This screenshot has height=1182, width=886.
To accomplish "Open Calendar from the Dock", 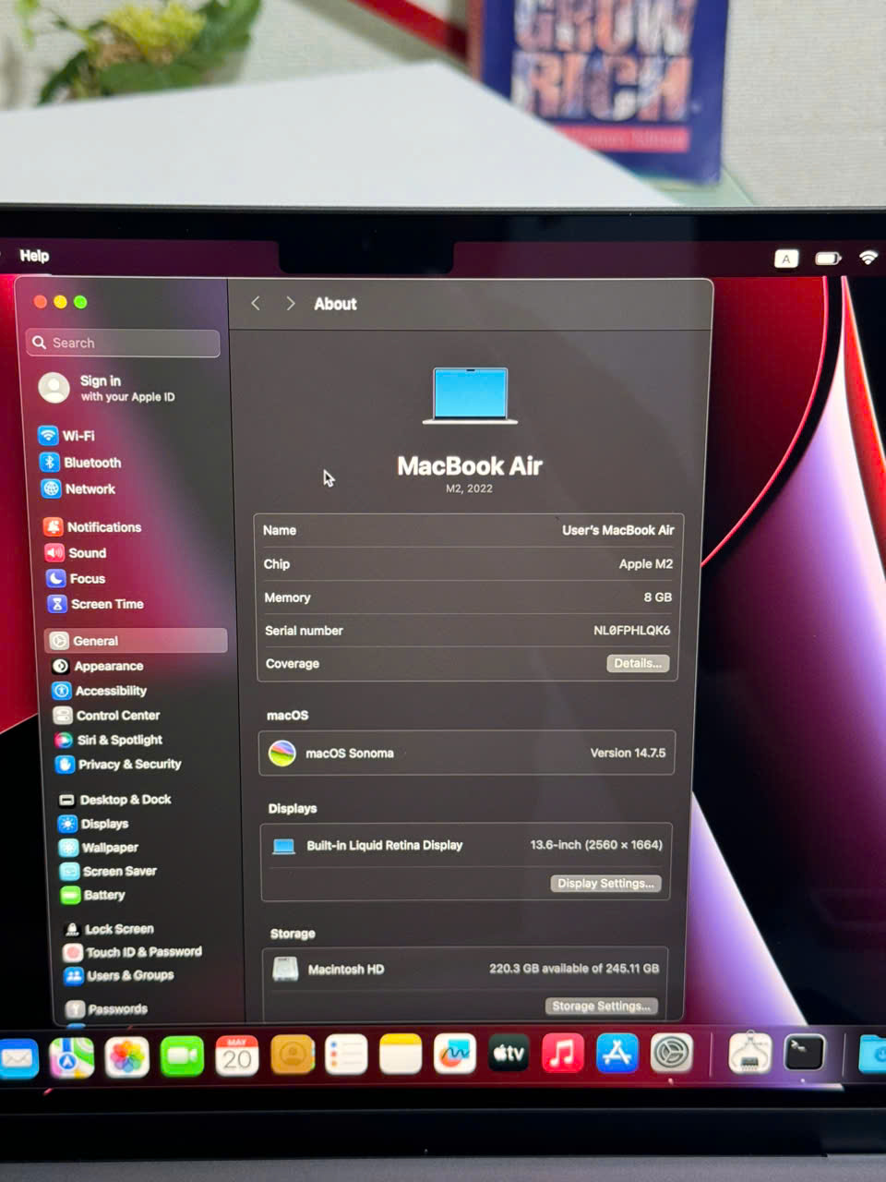I will pyautogui.click(x=237, y=1055).
